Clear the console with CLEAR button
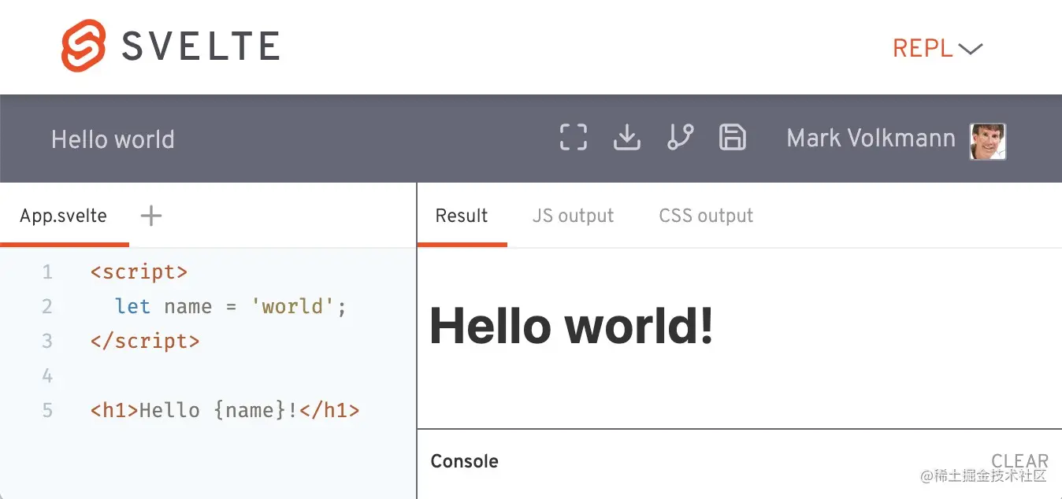Viewport: 1062px width, 499px height. [x=1020, y=460]
